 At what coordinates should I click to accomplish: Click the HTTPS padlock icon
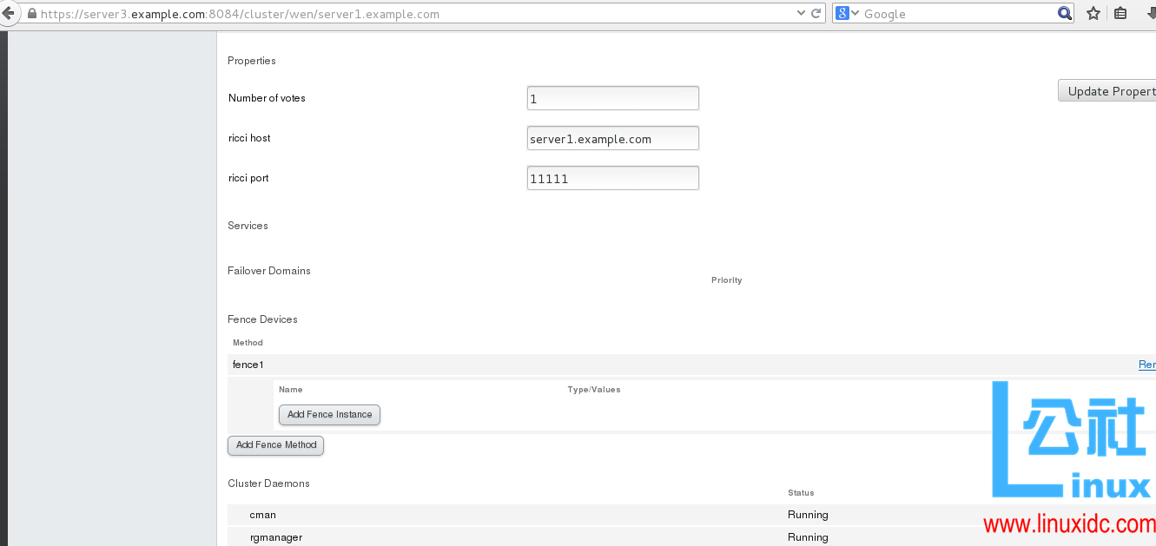pyautogui.click(x=30, y=13)
